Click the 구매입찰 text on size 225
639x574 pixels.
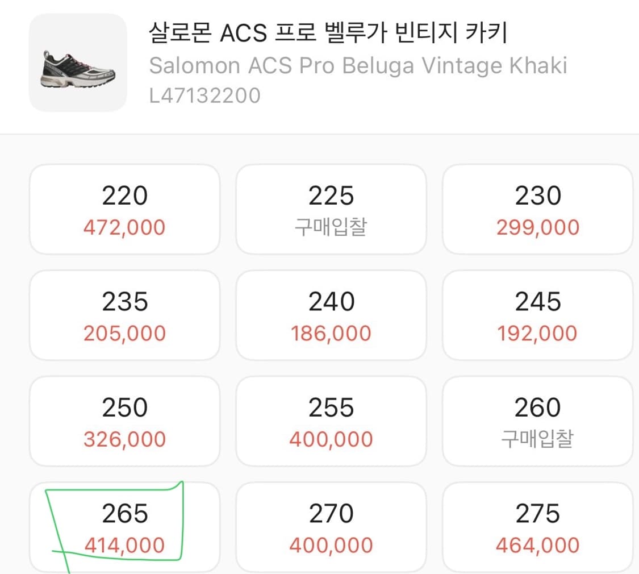(x=331, y=226)
